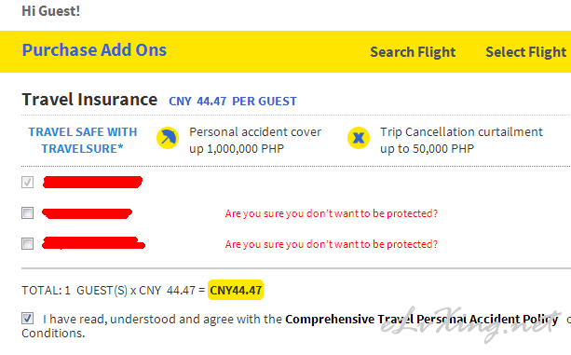Click the Travel Insurance section title
Viewport: 571px width, 355px height.
89,100
